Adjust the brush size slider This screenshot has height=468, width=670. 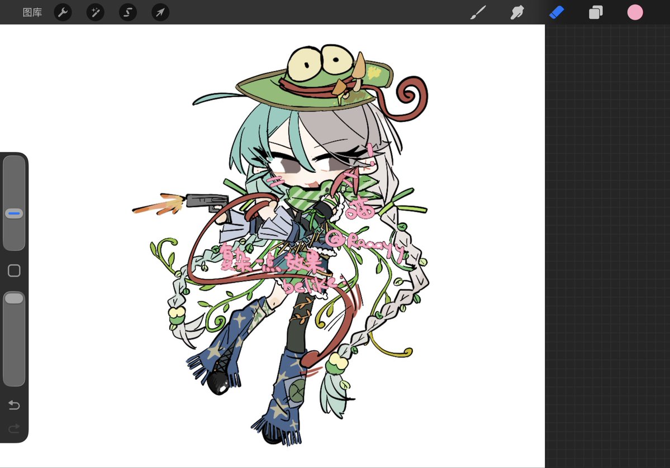click(x=14, y=213)
